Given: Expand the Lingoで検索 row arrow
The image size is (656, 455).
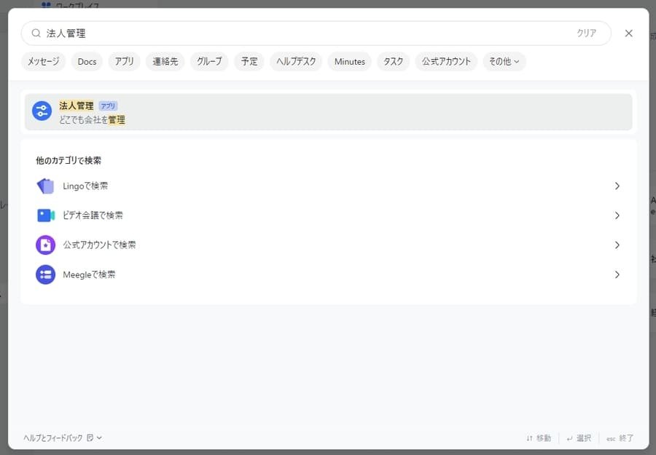Looking at the screenshot, I should (617, 186).
